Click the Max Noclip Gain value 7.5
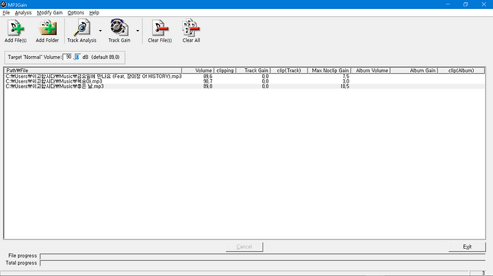493x276 pixels. (346, 77)
